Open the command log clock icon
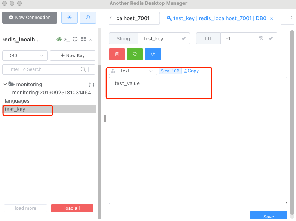Screen dimensions: 296x221 [x=88, y=18]
